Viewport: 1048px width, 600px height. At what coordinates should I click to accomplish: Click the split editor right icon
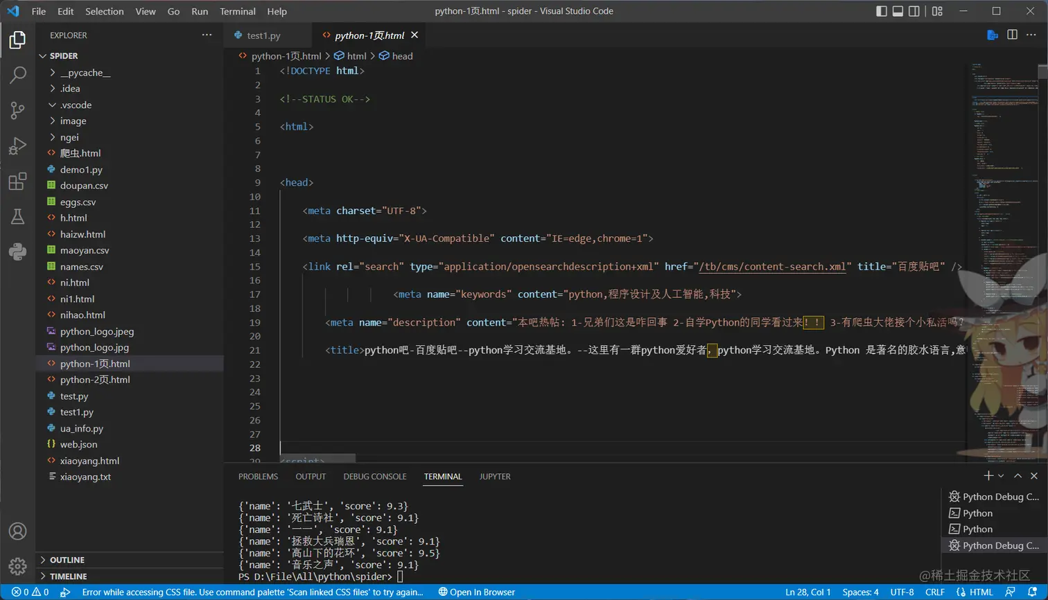point(1012,35)
